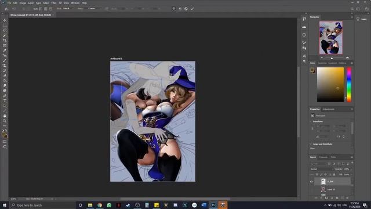Open the search icon at top right
The height and width of the screenshot is (209, 371).
click(352, 9)
